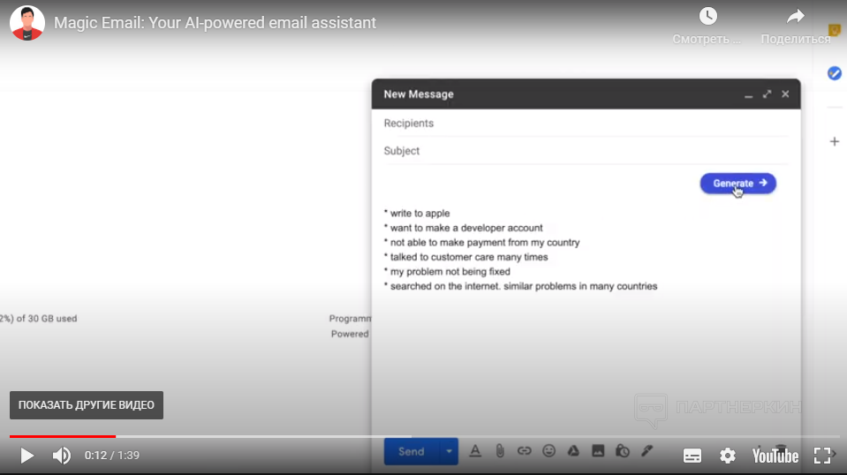Click 'searched on the internet' line
Image resolution: width=847 pixels, height=475 pixels.
[520, 286]
